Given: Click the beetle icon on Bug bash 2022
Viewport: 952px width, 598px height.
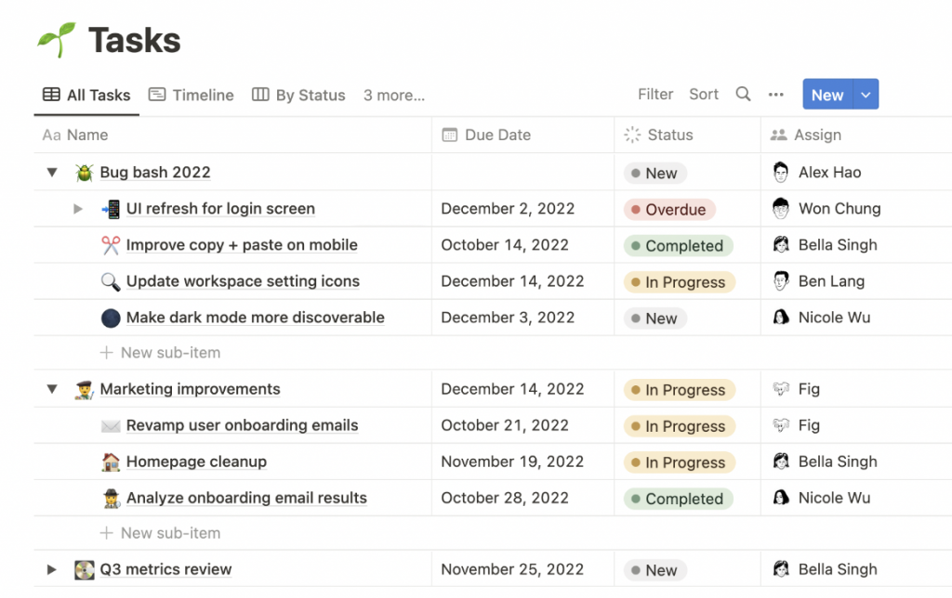Looking at the screenshot, I should point(85,173).
